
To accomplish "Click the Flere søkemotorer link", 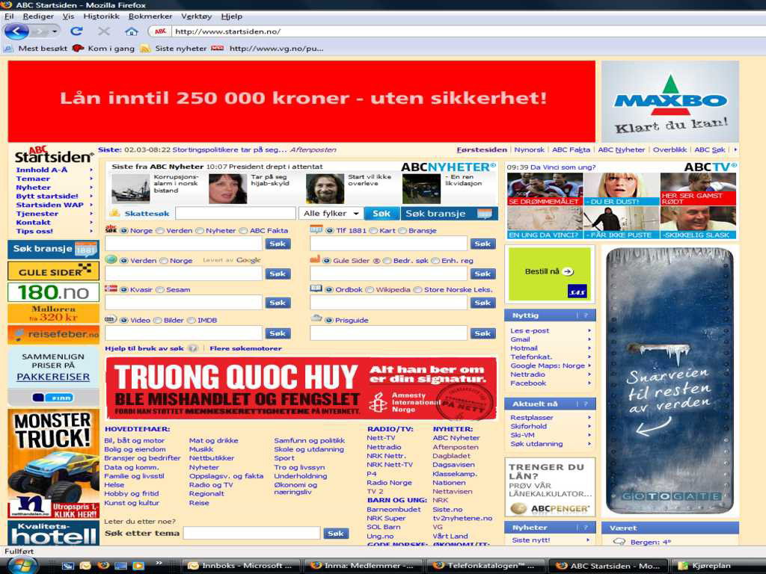I will (245, 348).
